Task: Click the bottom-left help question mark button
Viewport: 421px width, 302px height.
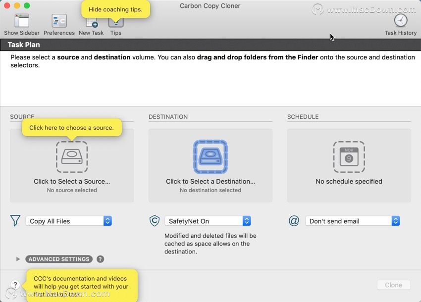Action: pyautogui.click(x=15, y=285)
